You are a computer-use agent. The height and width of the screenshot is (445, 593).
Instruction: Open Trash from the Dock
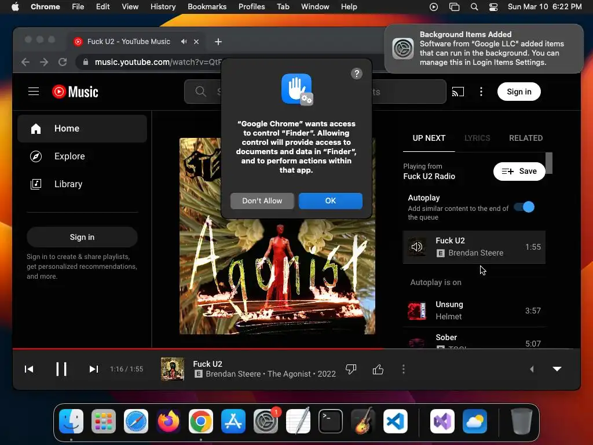pyautogui.click(x=522, y=421)
